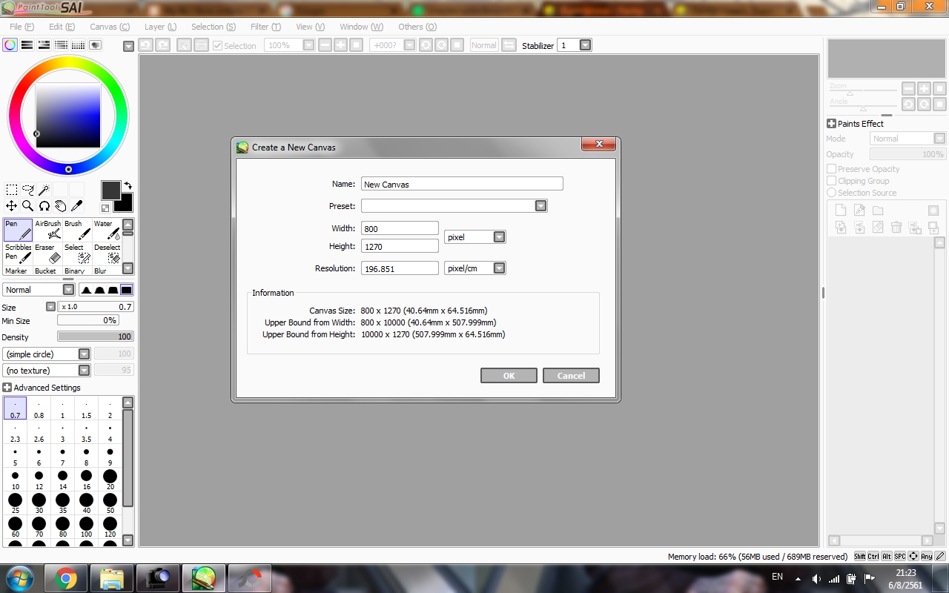
Task: Show the HSV sliders panel
Action: coord(44,45)
